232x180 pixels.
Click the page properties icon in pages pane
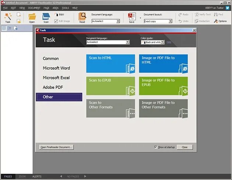pyautogui.click(x=15, y=28)
